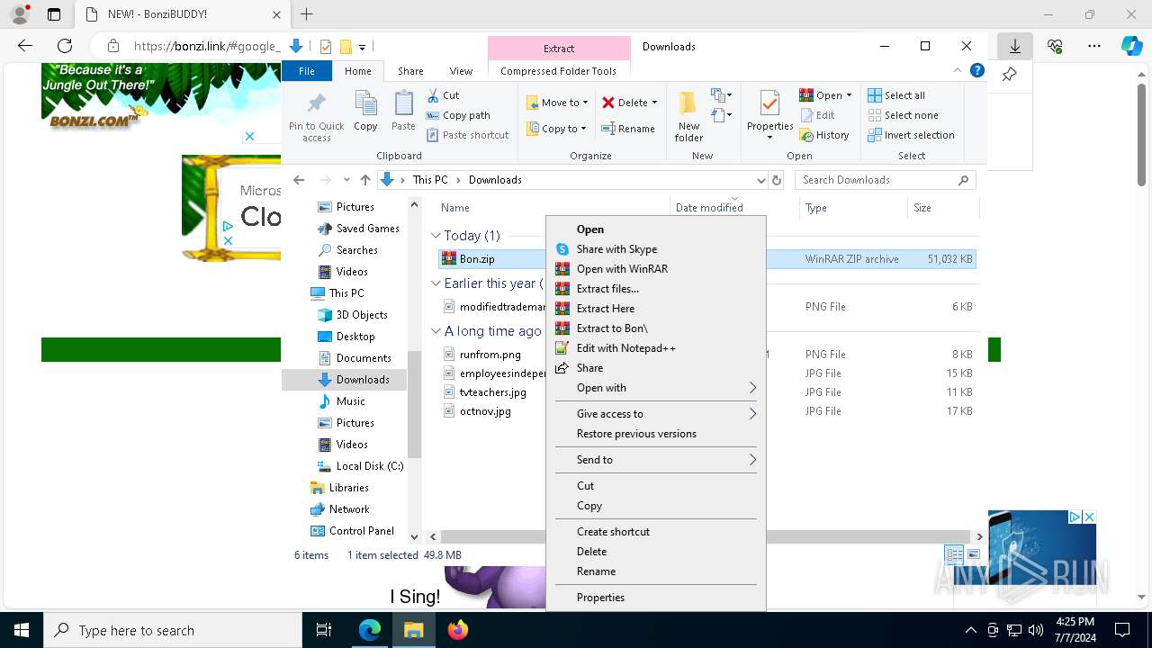Collapse the A long time ago group
Viewport: 1152px width, 648px height.
tap(436, 331)
